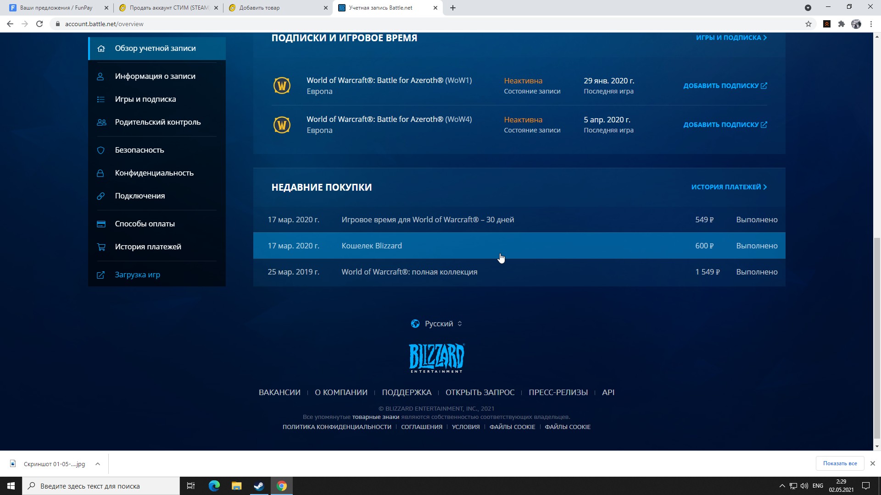The height and width of the screenshot is (495, 881).
Task: Click the site lock icon in address bar
Action: click(x=58, y=24)
